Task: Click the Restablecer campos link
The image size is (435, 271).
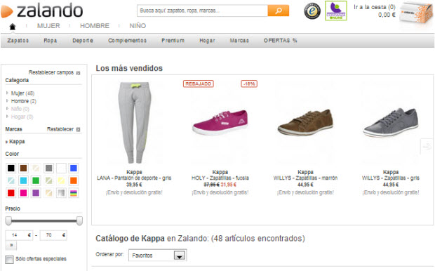Action: pyautogui.click(x=51, y=72)
